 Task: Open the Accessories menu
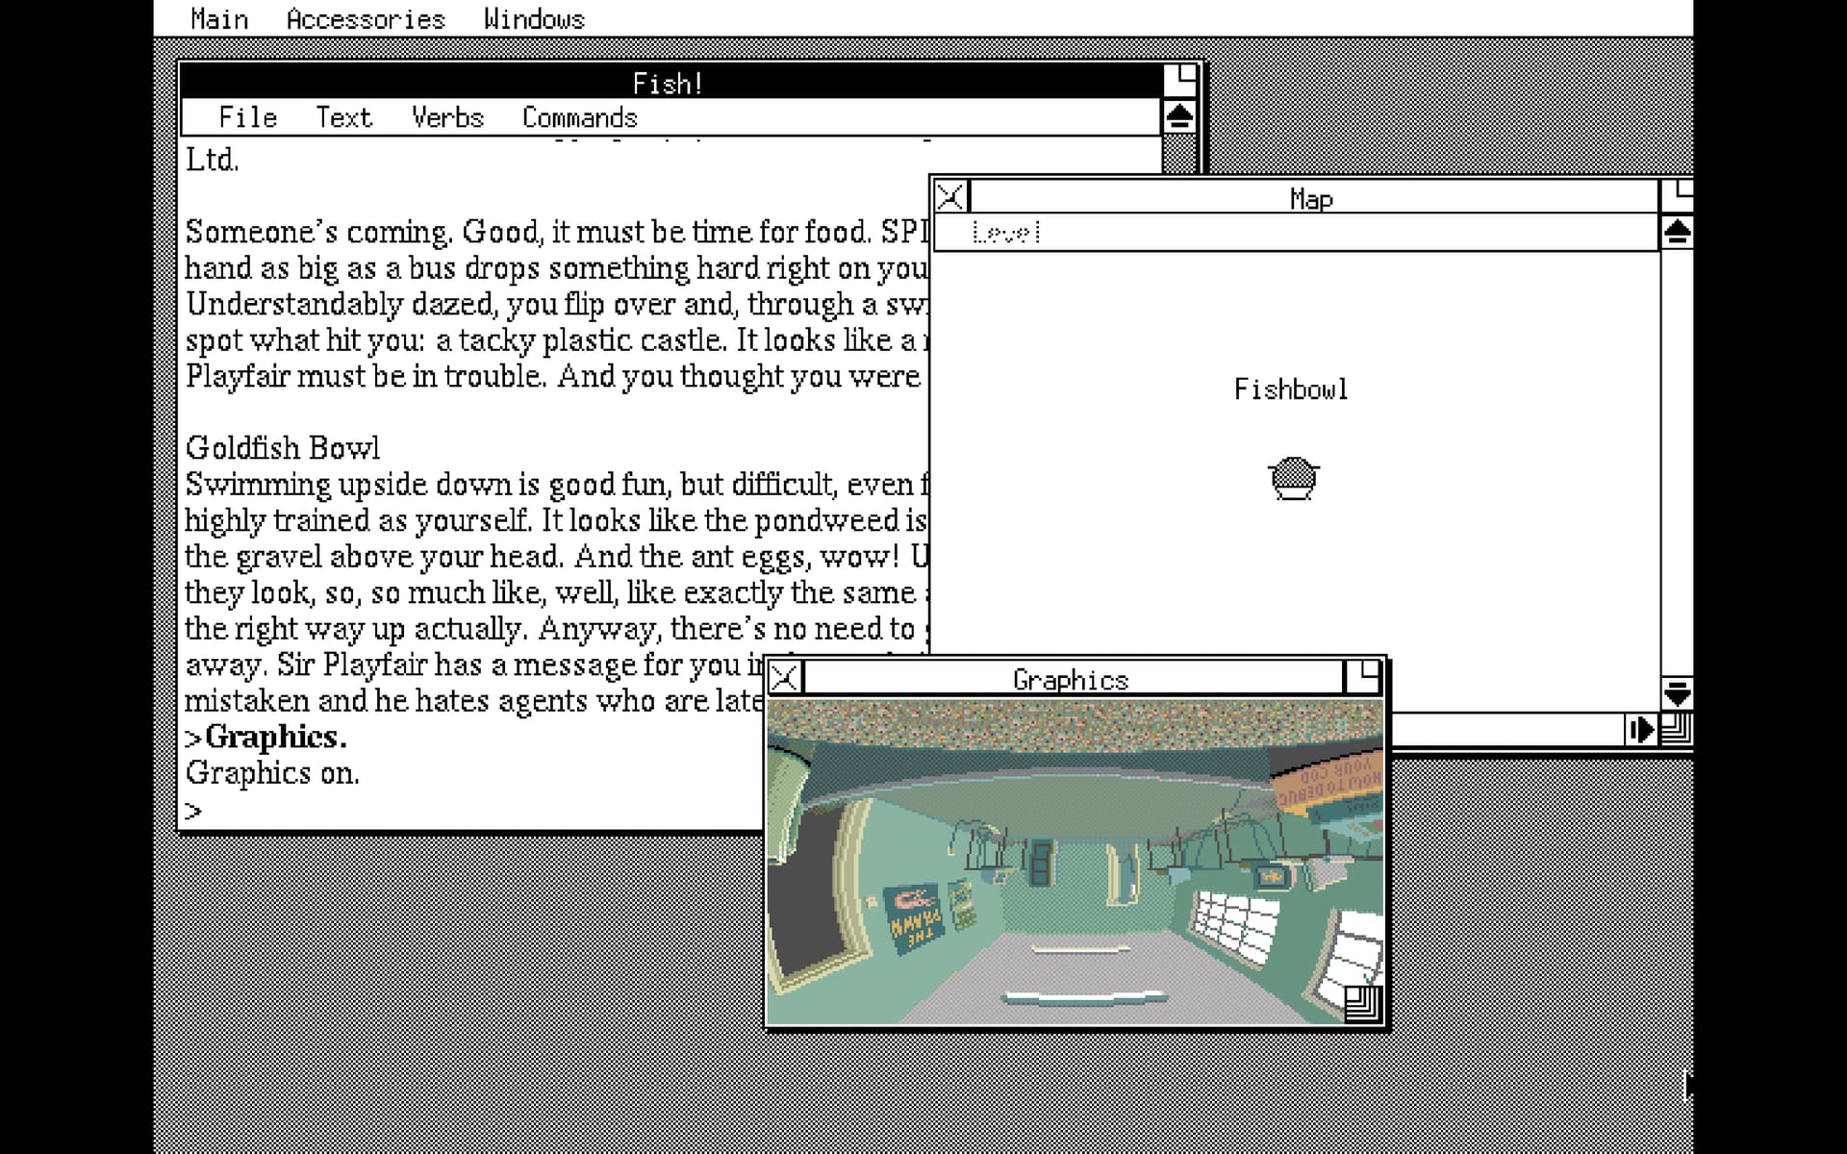pyautogui.click(x=366, y=19)
